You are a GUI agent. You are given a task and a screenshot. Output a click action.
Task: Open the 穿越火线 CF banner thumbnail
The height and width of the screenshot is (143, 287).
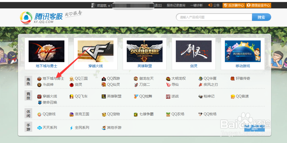(96, 51)
